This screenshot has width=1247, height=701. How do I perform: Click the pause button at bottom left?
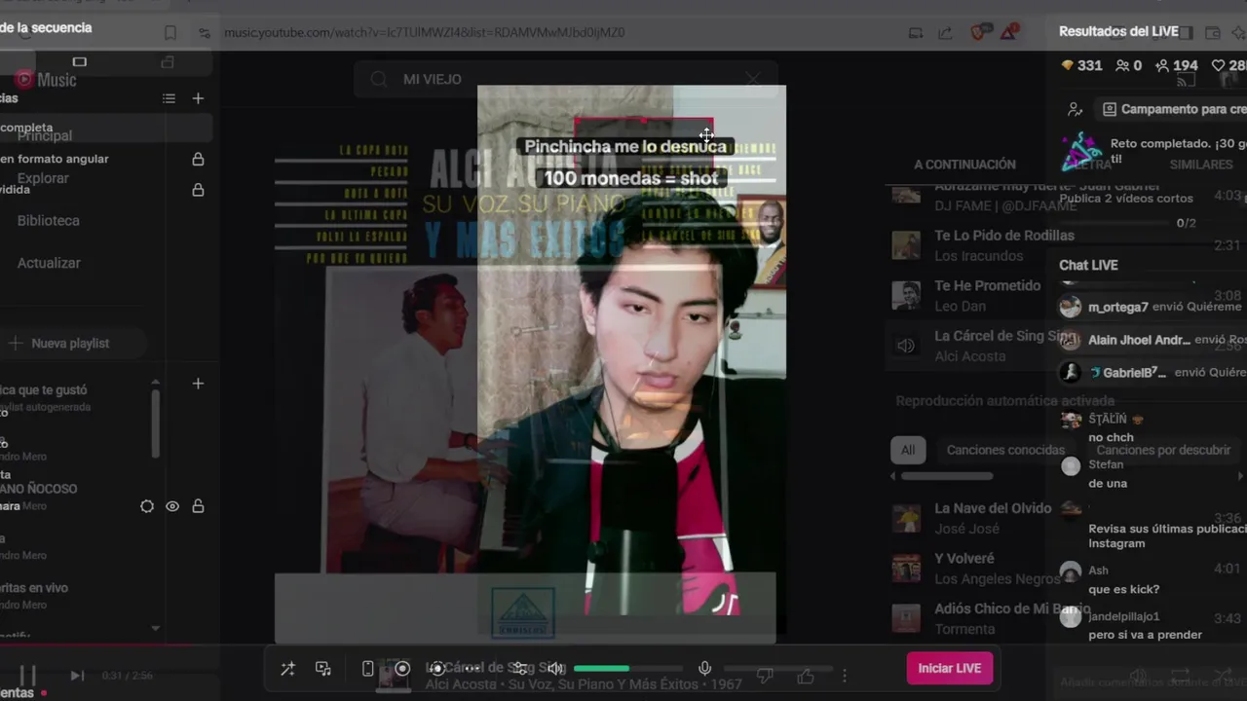[x=27, y=675]
